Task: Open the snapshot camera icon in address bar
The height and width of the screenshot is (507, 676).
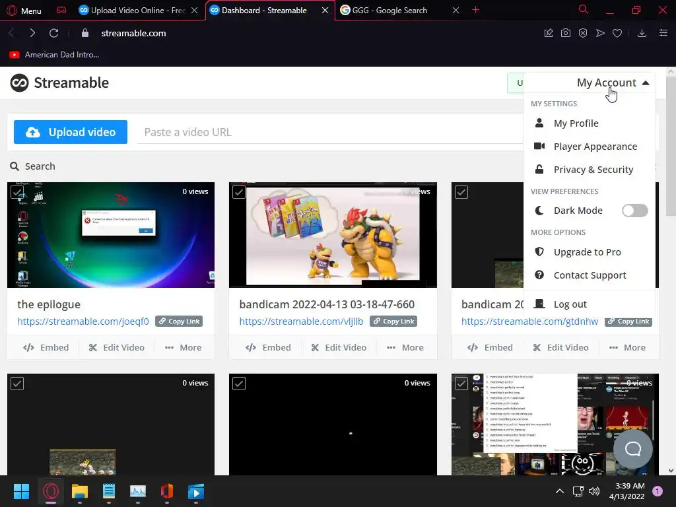Action: click(566, 33)
